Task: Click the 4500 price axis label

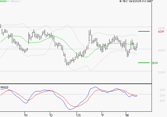Action: (161, 28)
